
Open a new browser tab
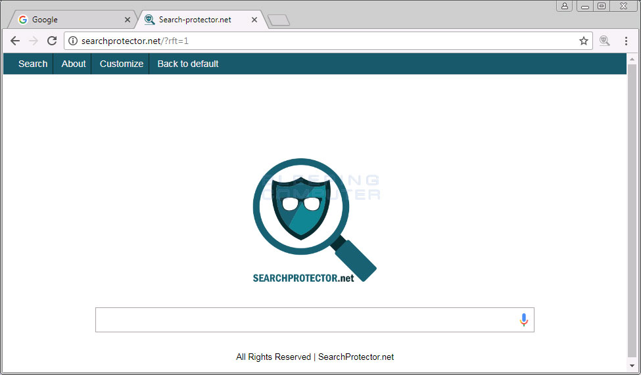tap(278, 20)
